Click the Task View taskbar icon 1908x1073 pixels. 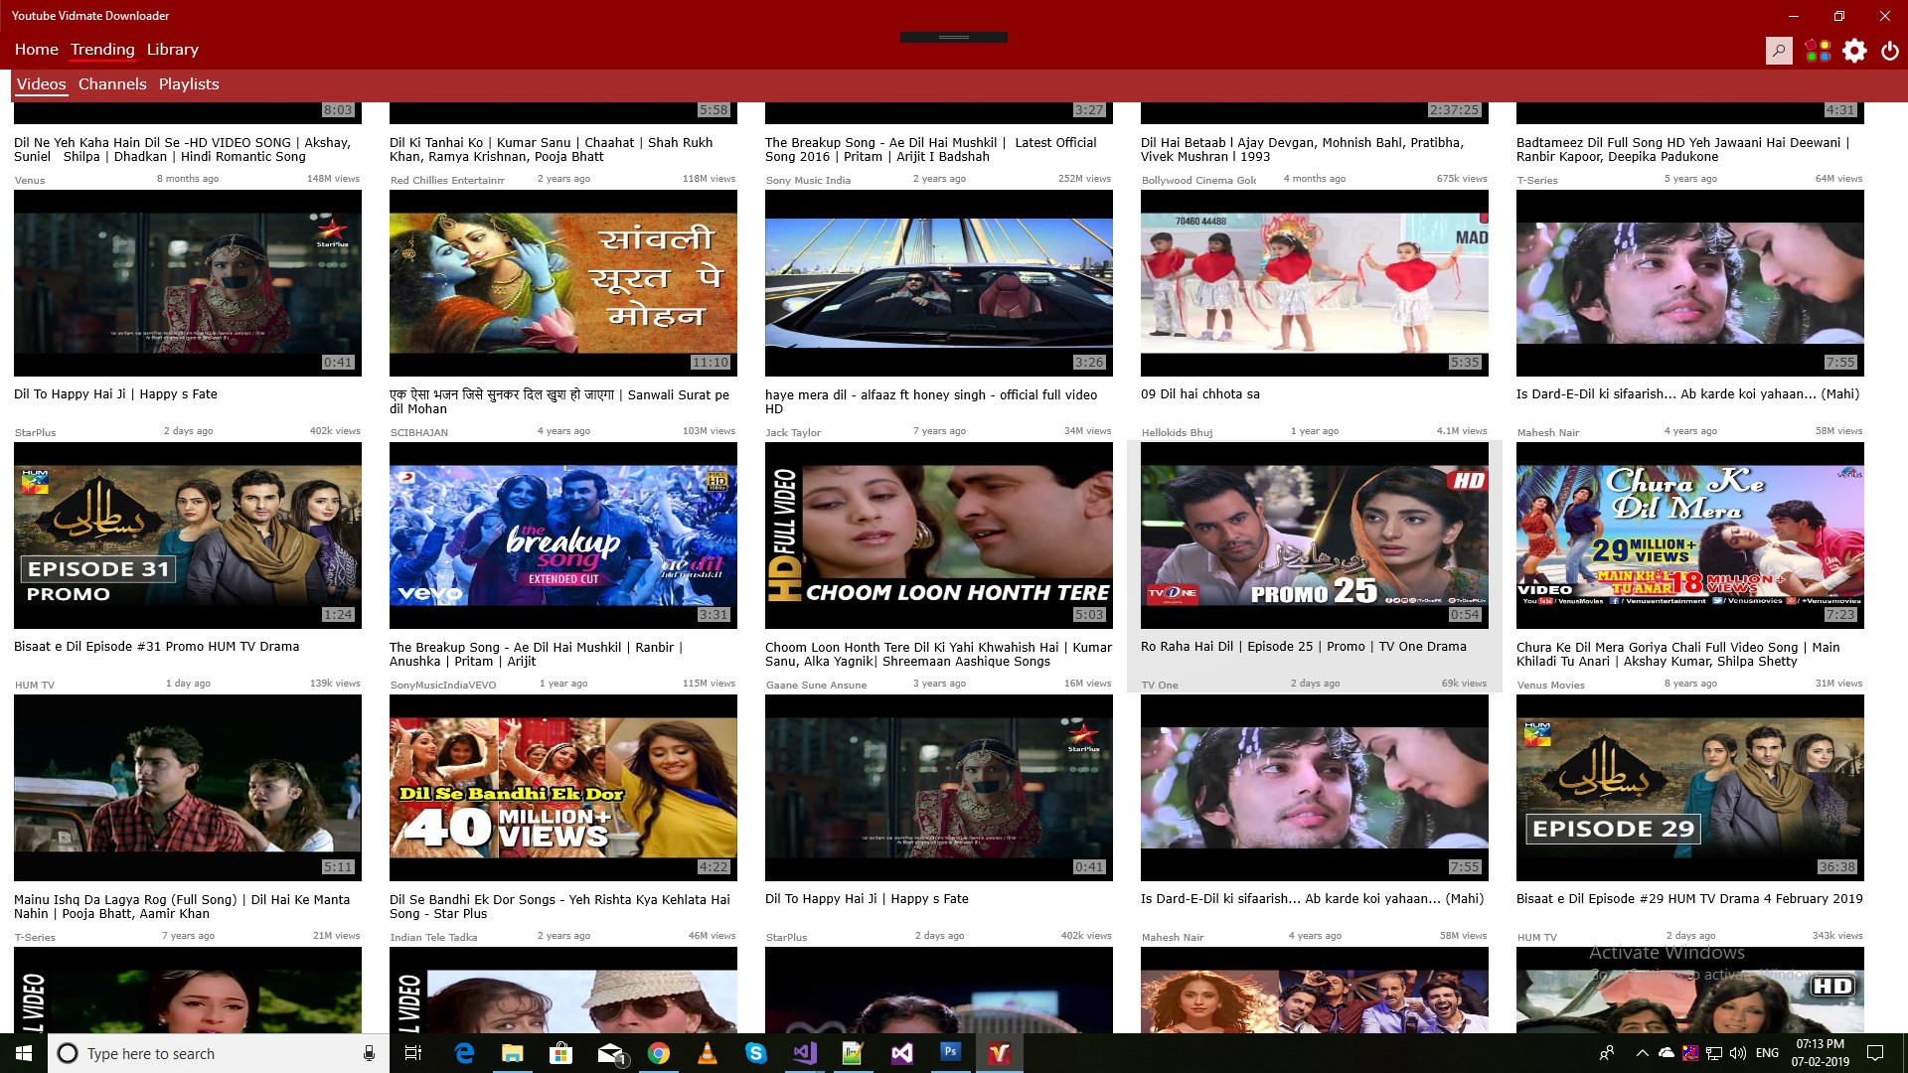413,1053
